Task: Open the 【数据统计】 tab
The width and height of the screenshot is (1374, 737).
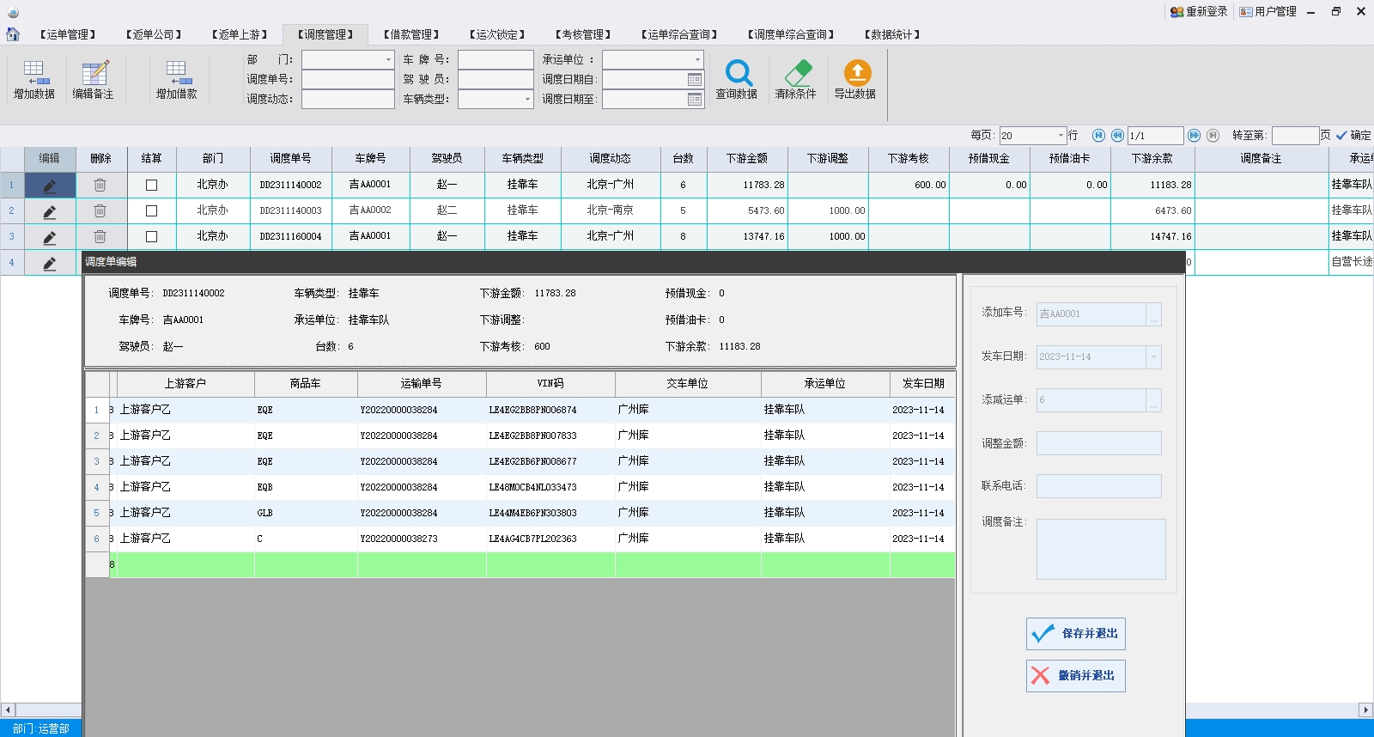Action: [x=892, y=34]
